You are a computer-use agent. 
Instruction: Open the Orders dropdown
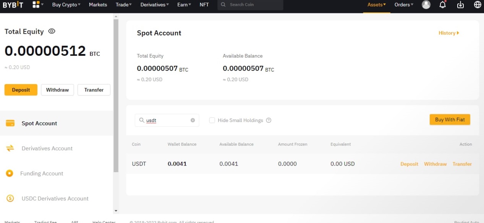[403, 5]
